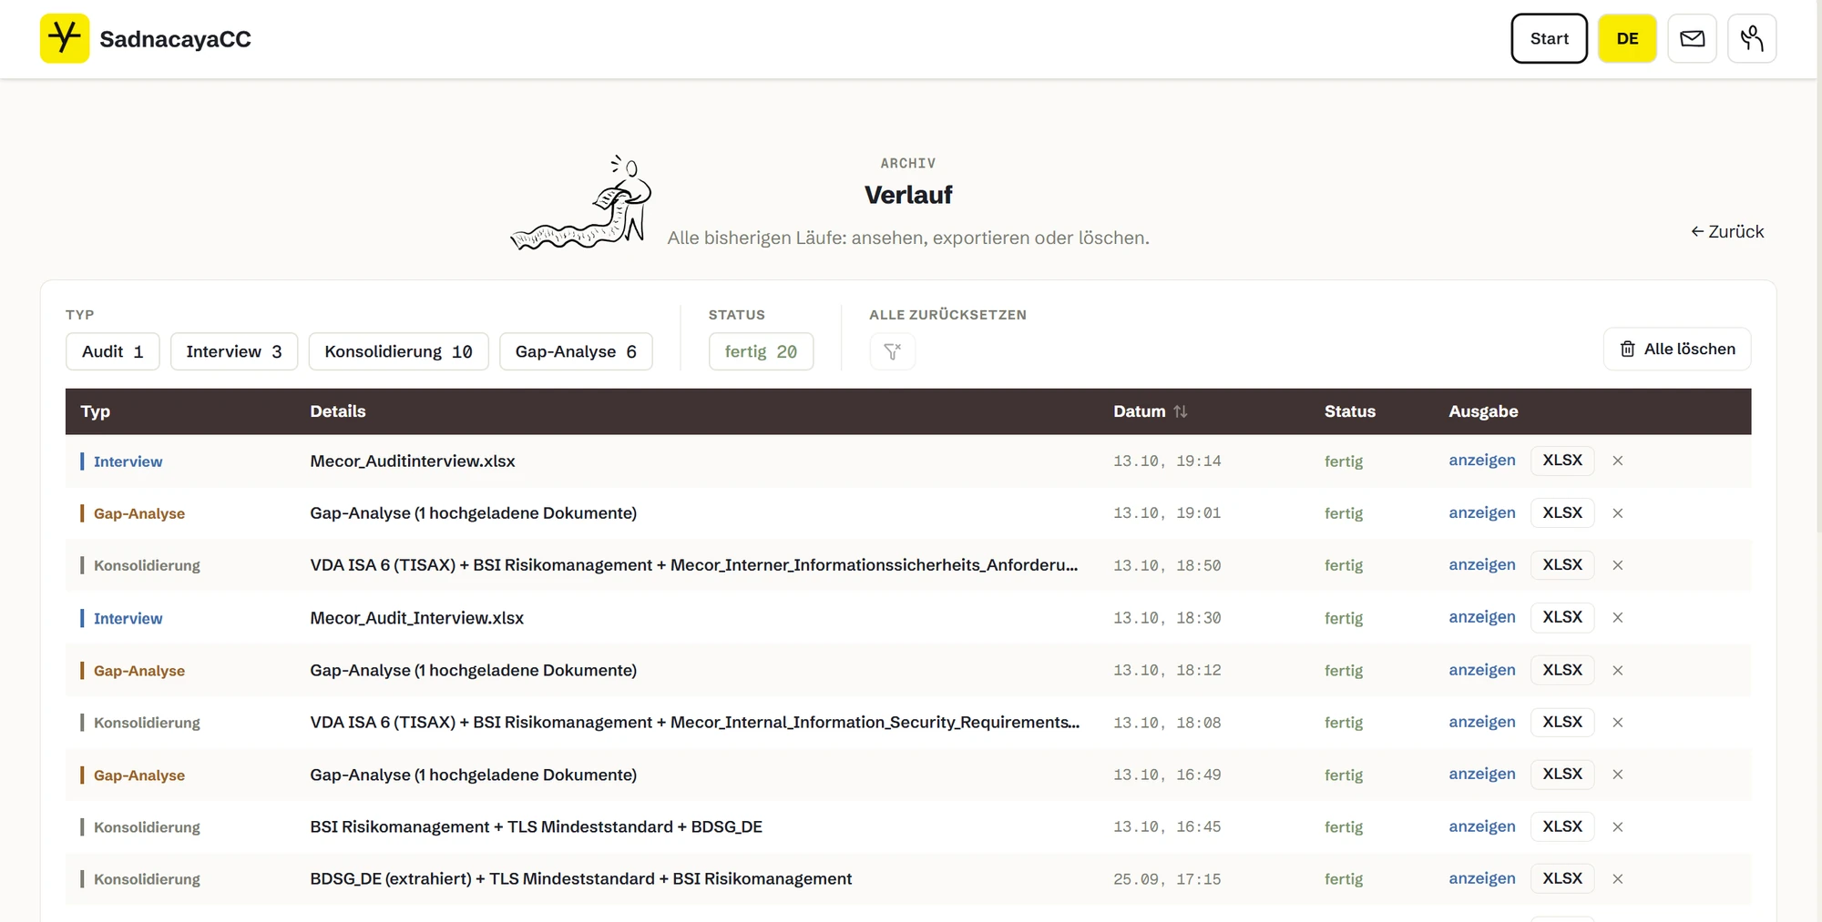Screen dimensions: 1822x922
Task: Delete the 18:50 Konsolidierung row
Action: 1617,565
